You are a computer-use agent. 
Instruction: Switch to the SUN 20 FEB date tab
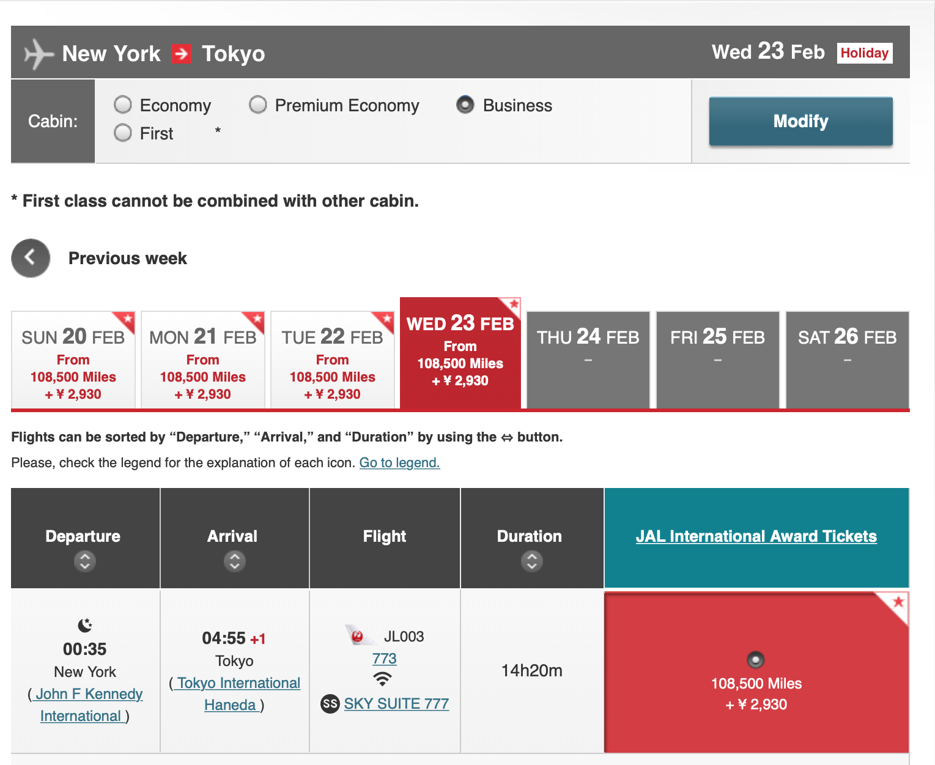pos(73,361)
